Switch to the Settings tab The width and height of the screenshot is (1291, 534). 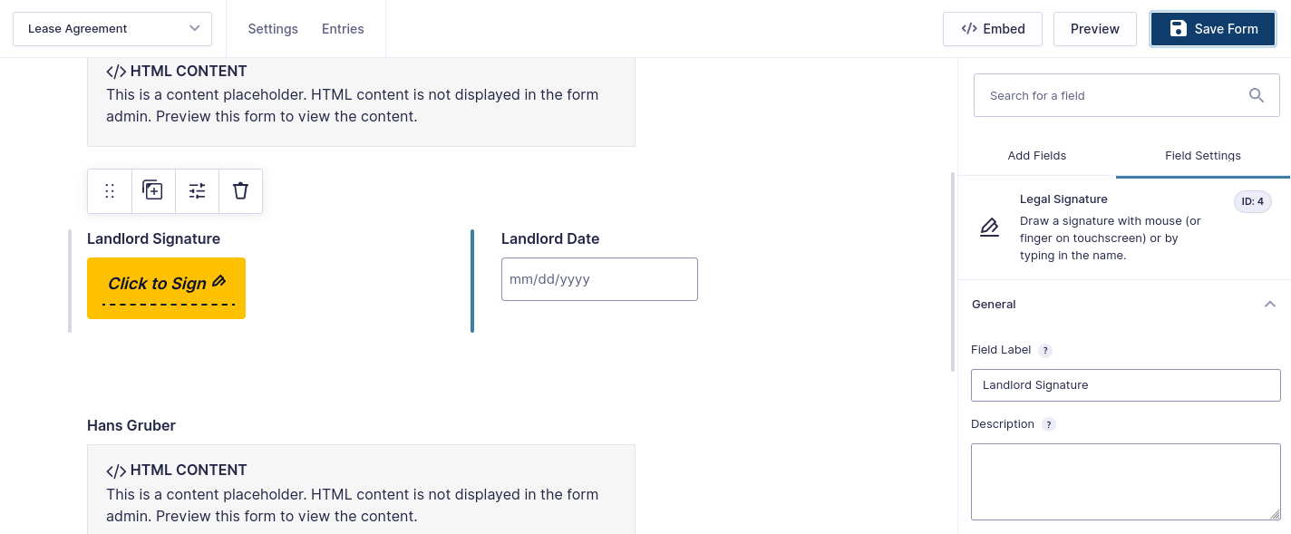[273, 28]
